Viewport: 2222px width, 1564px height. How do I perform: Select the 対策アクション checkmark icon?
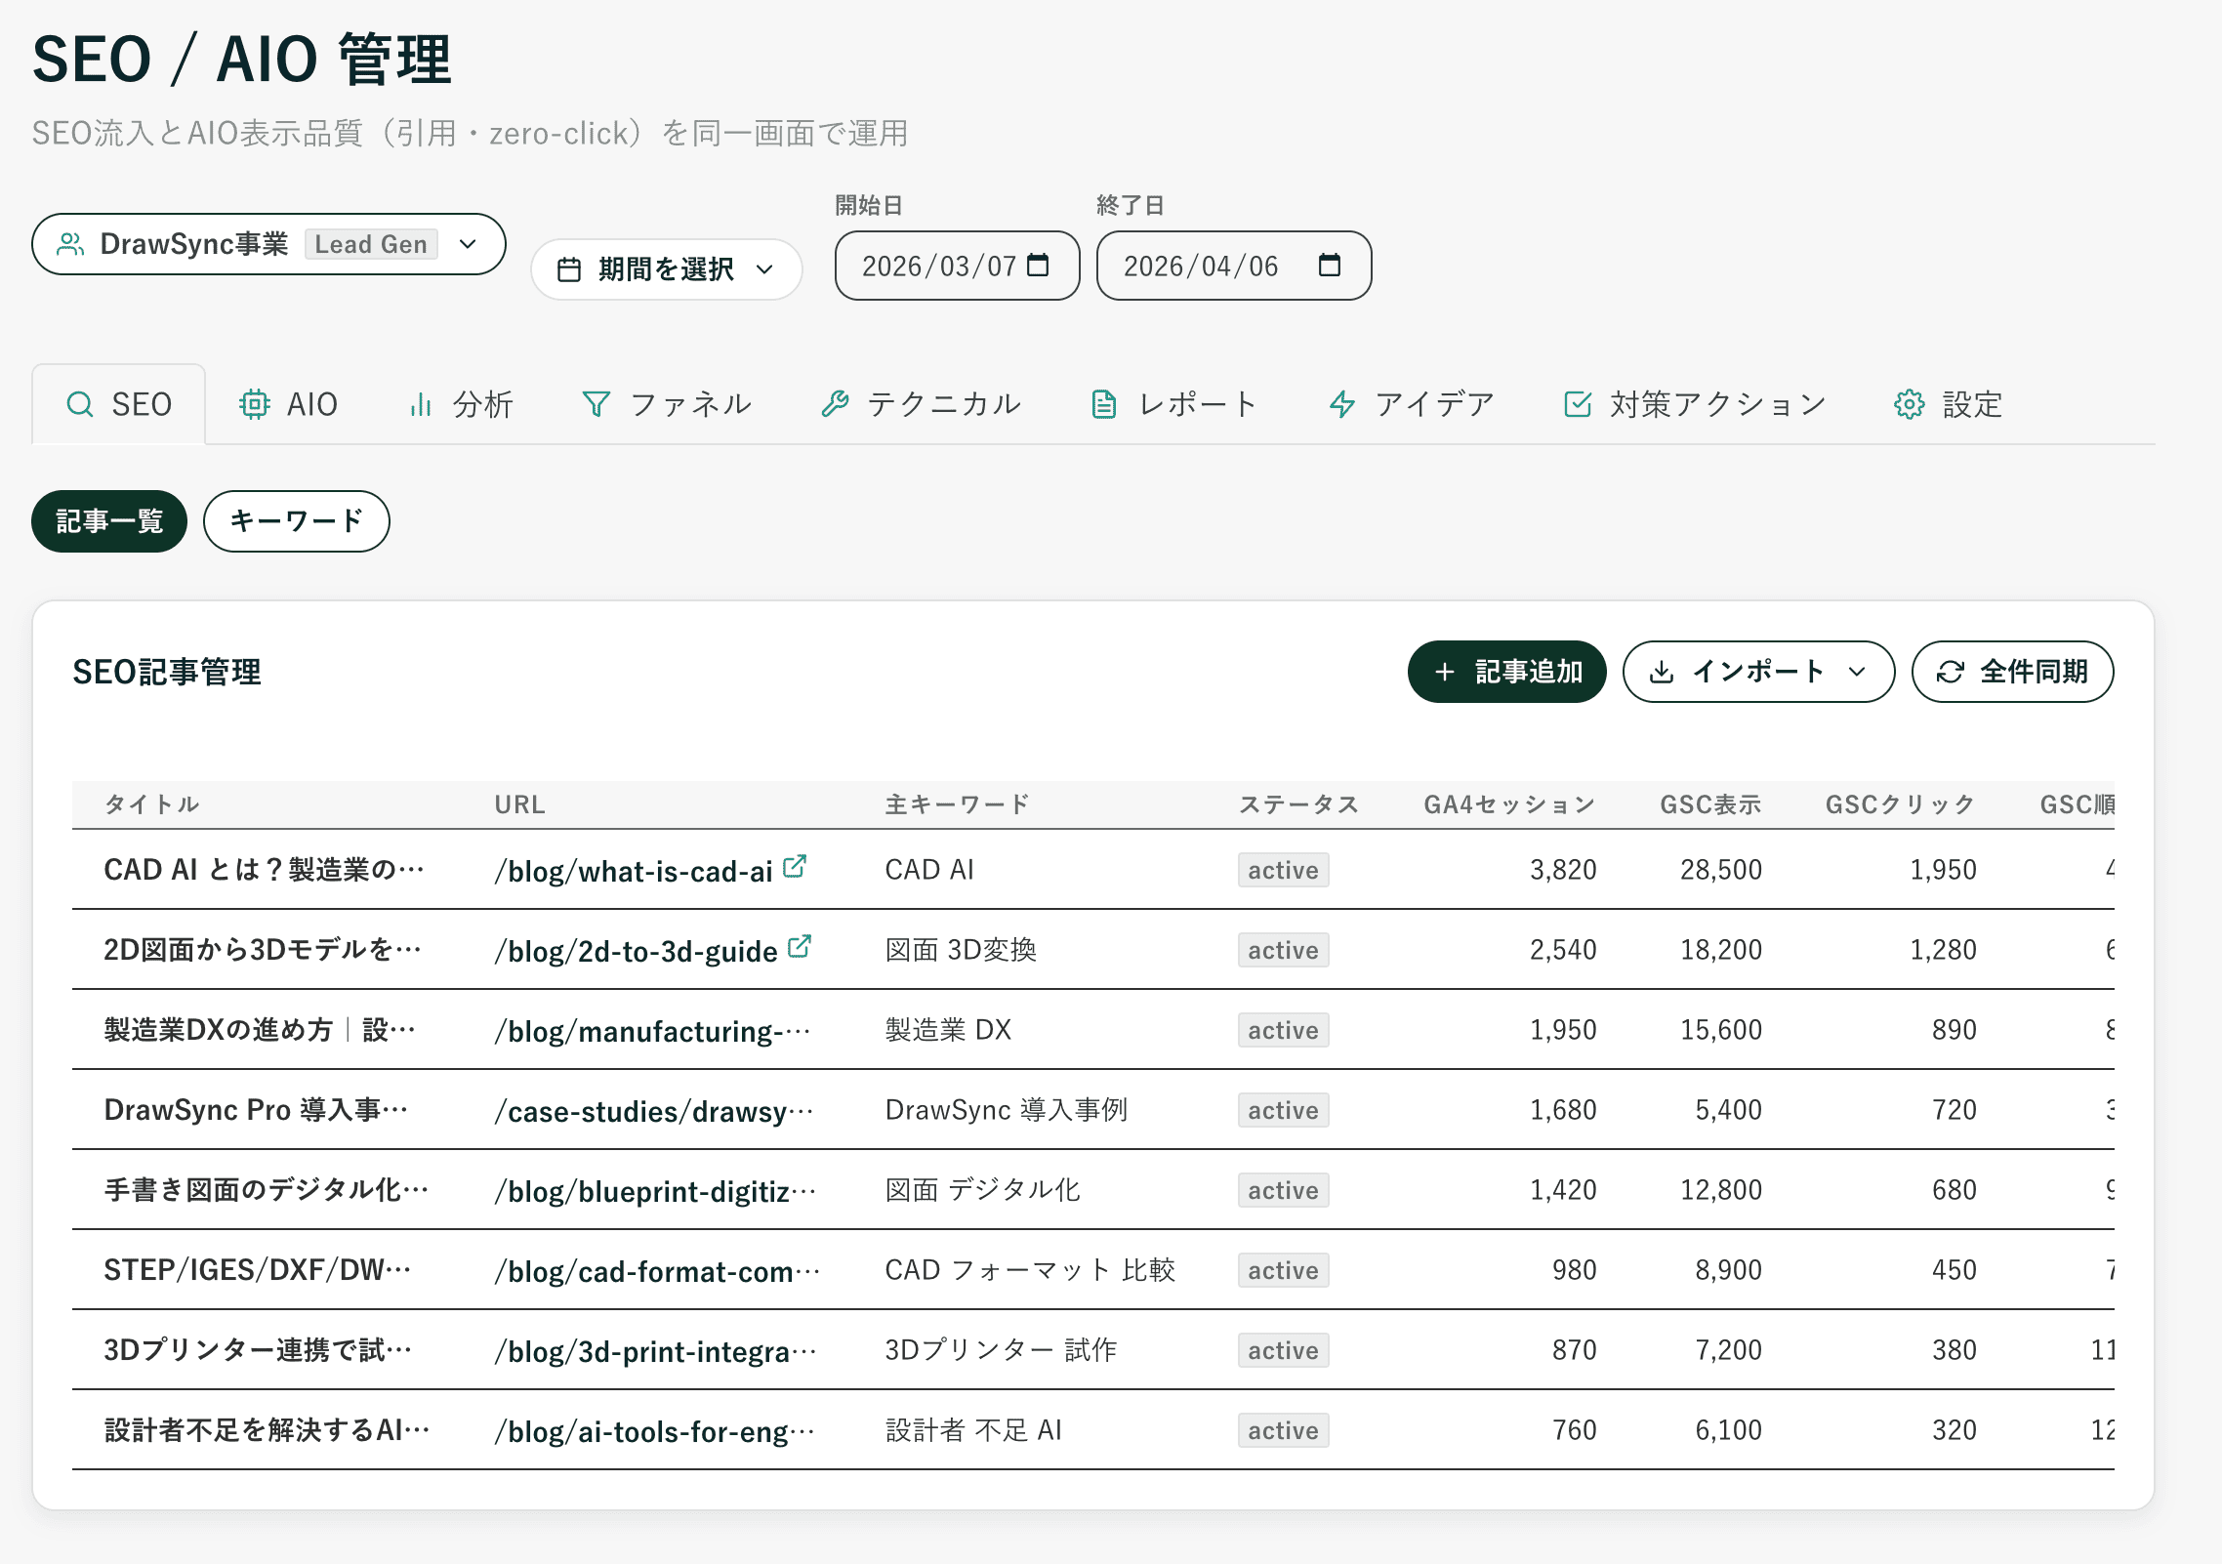pyautogui.click(x=1578, y=403)
